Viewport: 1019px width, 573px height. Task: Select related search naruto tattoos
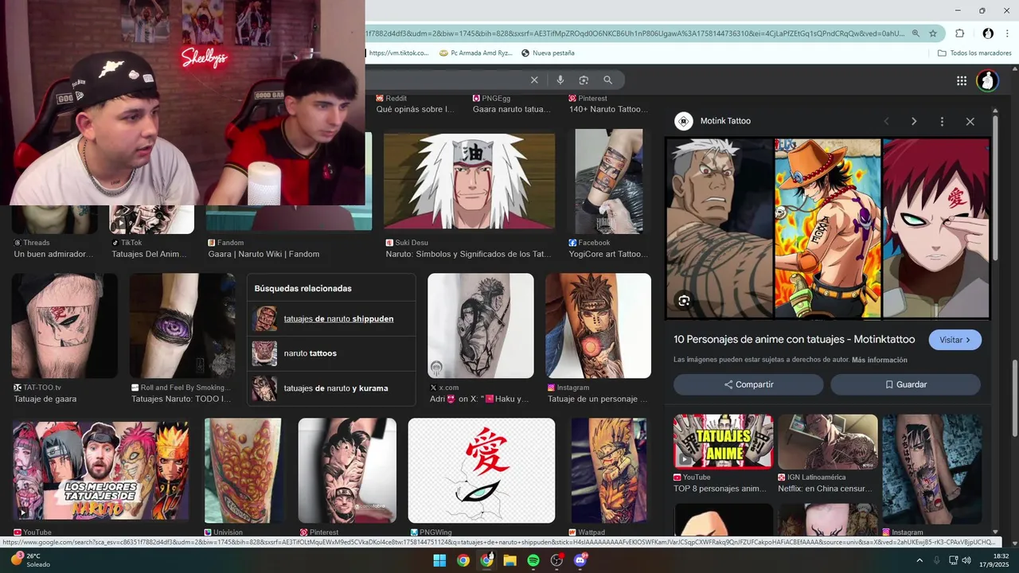coord(331,353)
